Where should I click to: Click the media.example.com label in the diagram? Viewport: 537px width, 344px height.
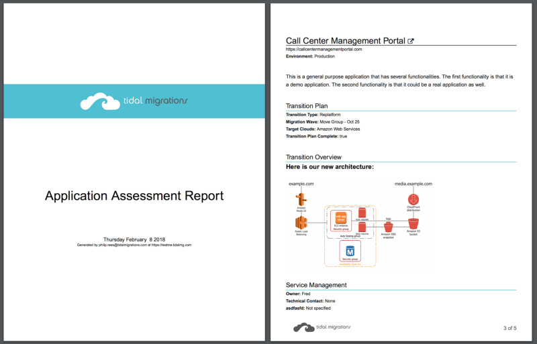413,184
